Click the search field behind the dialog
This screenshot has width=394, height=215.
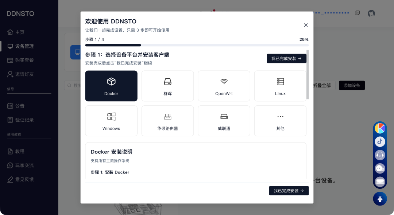(72, 85)
